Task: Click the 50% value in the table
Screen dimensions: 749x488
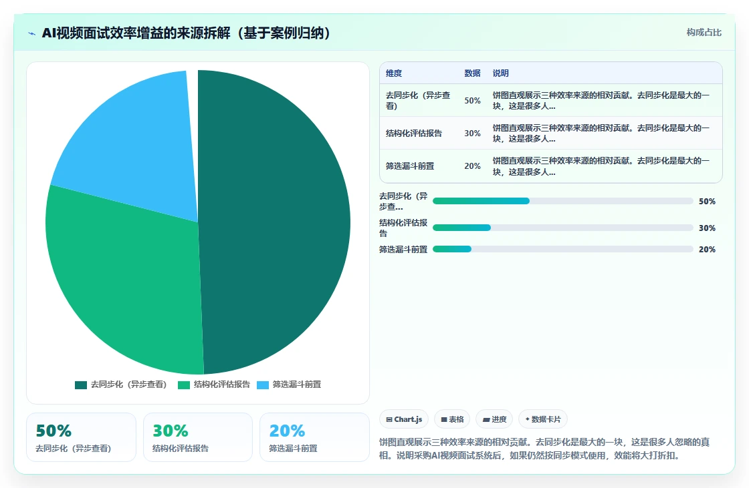Action: point(472,101)
